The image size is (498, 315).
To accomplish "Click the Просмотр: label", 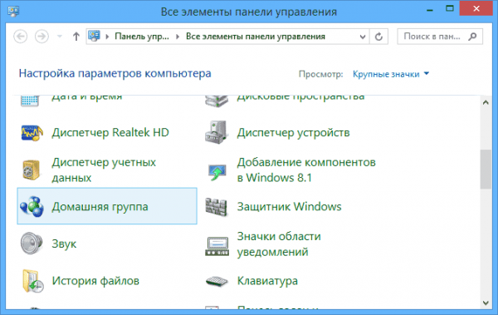I will (320, 74).
